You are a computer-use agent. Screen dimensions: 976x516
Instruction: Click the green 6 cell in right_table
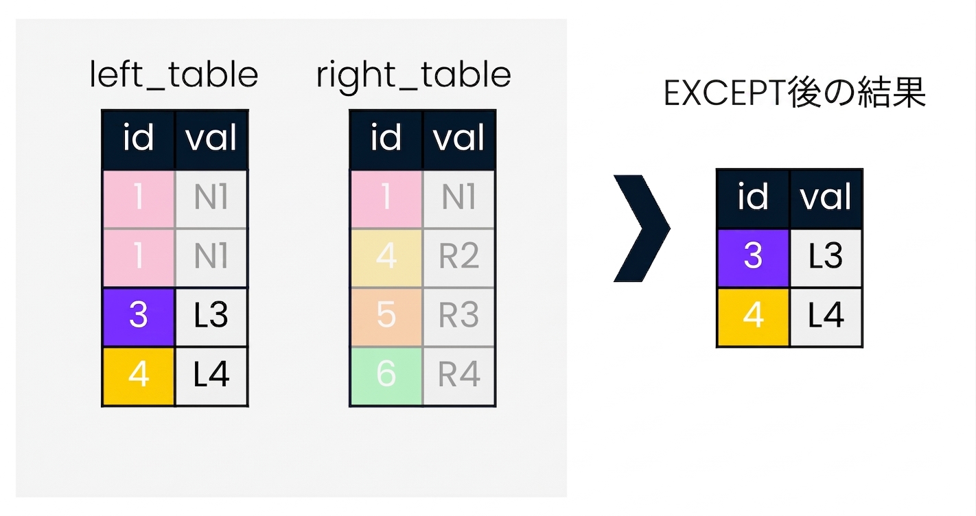386,376
